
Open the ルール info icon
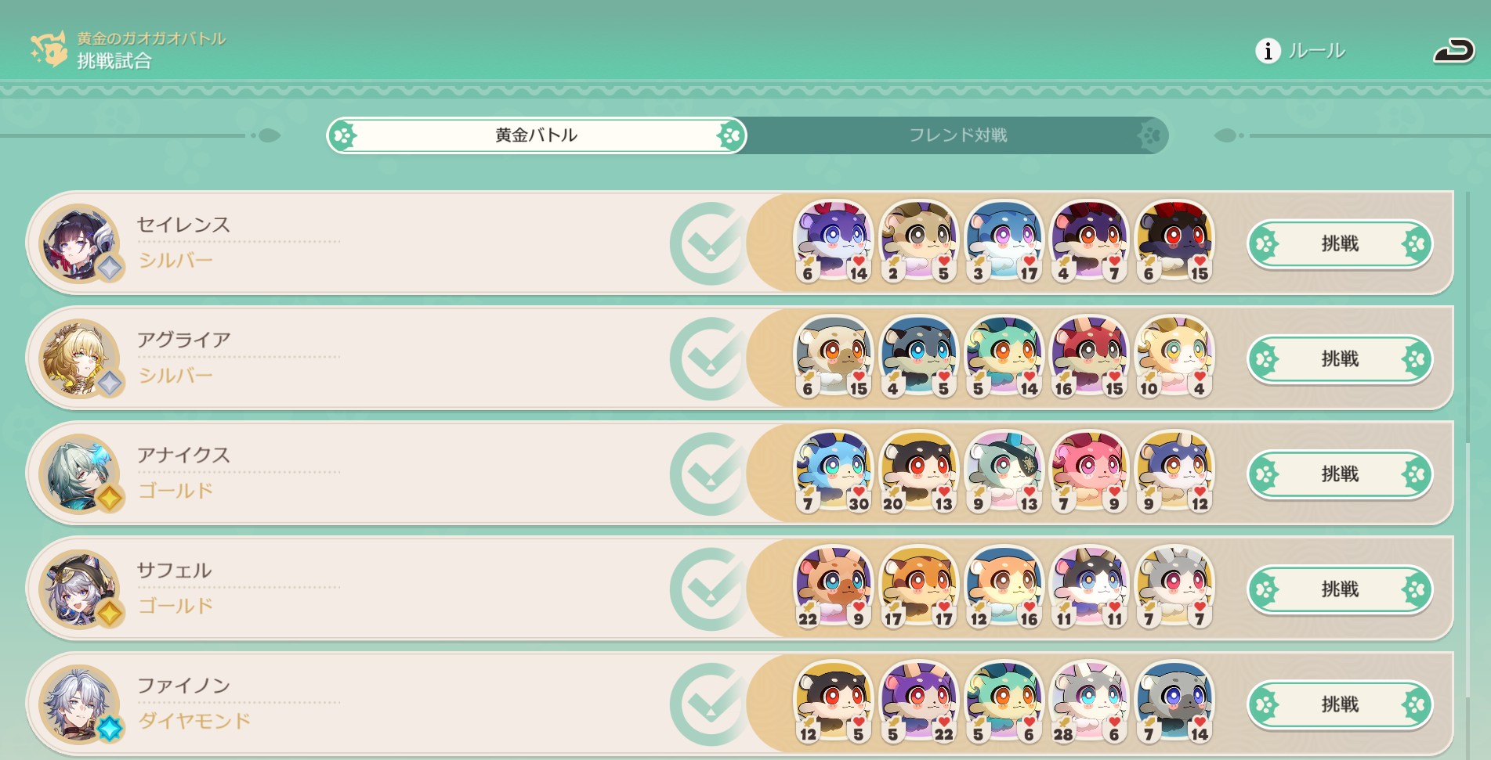click(x=1268, y=51)
